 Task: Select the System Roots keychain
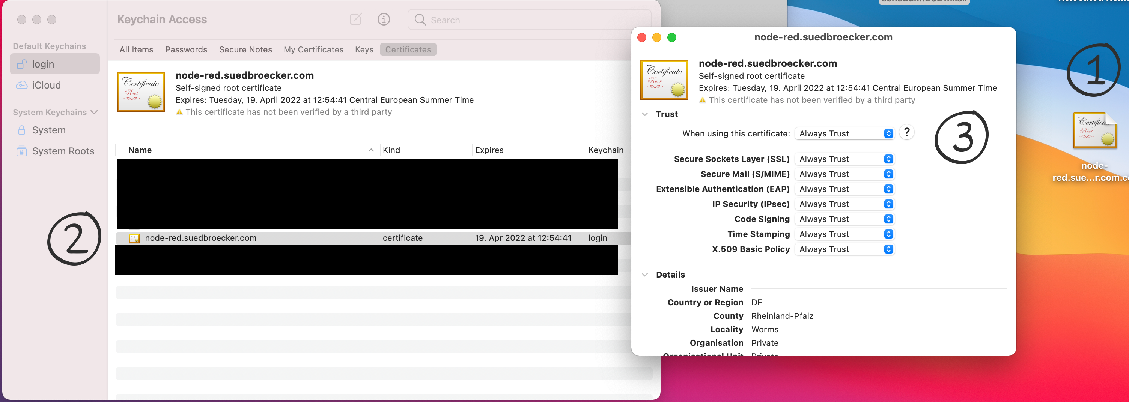coord(55,151)
